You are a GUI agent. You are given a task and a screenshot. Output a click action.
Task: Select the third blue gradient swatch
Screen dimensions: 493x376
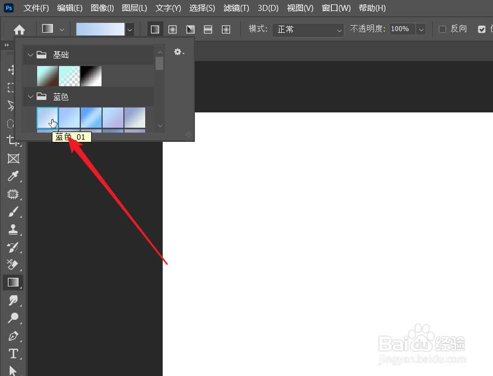point(91,117)
